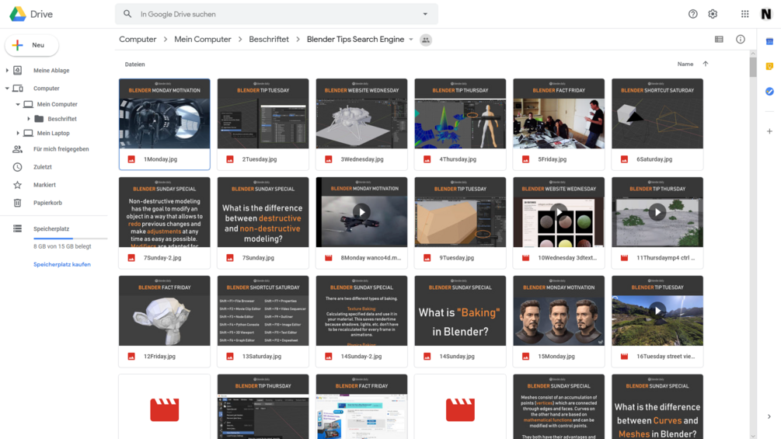Open Name sort option
Screen dimensions: 781x439
pyautogui.click(x=685, y=64)
